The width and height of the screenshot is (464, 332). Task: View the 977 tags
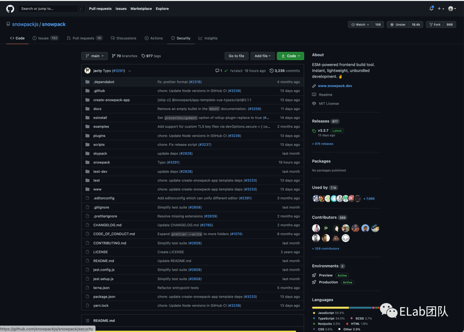coord(151,56)
